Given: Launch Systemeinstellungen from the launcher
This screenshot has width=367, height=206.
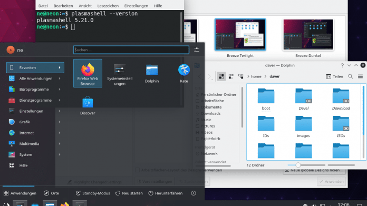Looking at the screenshot, I should (x=120, y=74).
